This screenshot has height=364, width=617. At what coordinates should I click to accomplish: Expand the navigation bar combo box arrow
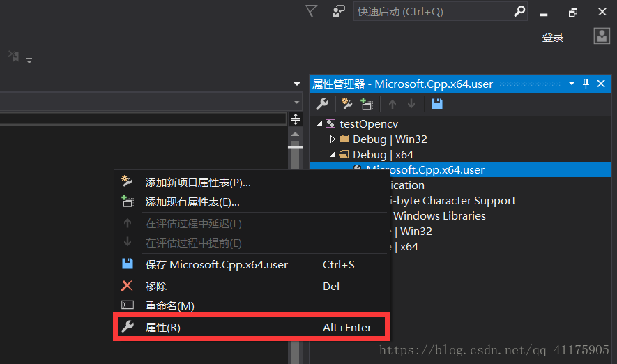pyautogui.click(x=297, y=103)
